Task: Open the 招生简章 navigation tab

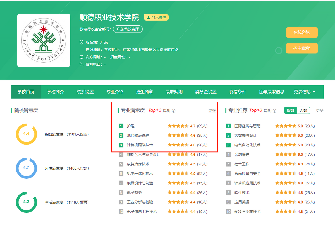Action: pyautogui.click(x=144, y=92)
